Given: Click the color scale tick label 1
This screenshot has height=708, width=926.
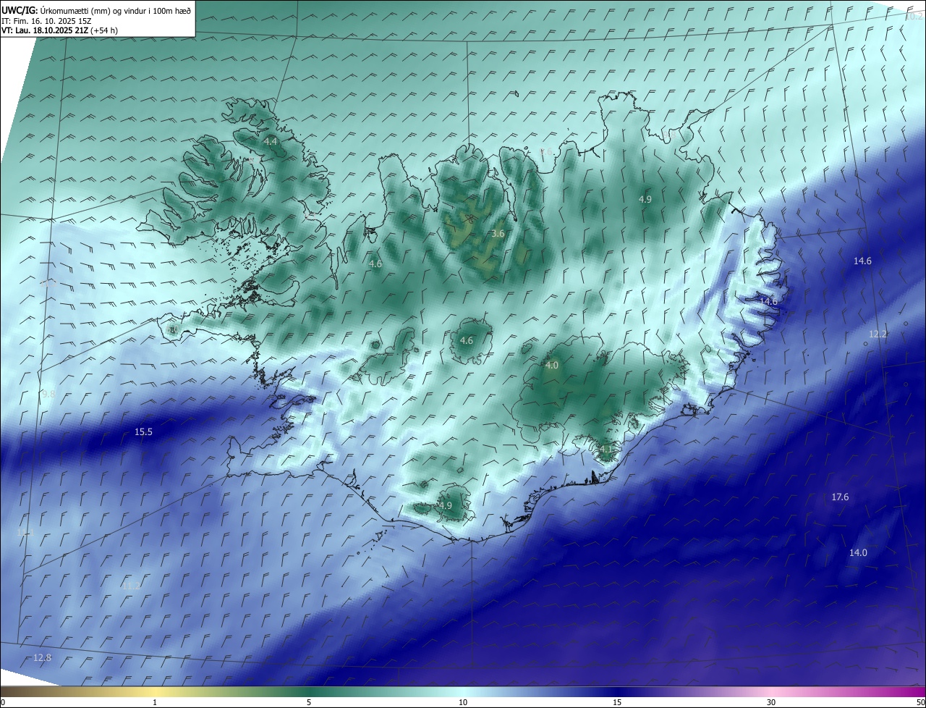Looking at the screenshot, I should coord(156,702).
